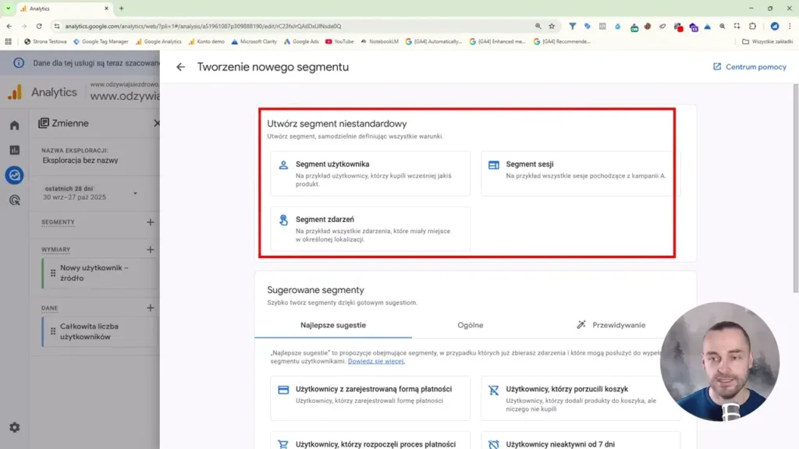Open the Dowiedz się więcej link
The height and width of the screenshot is (449, 799).
pos(376,361)
